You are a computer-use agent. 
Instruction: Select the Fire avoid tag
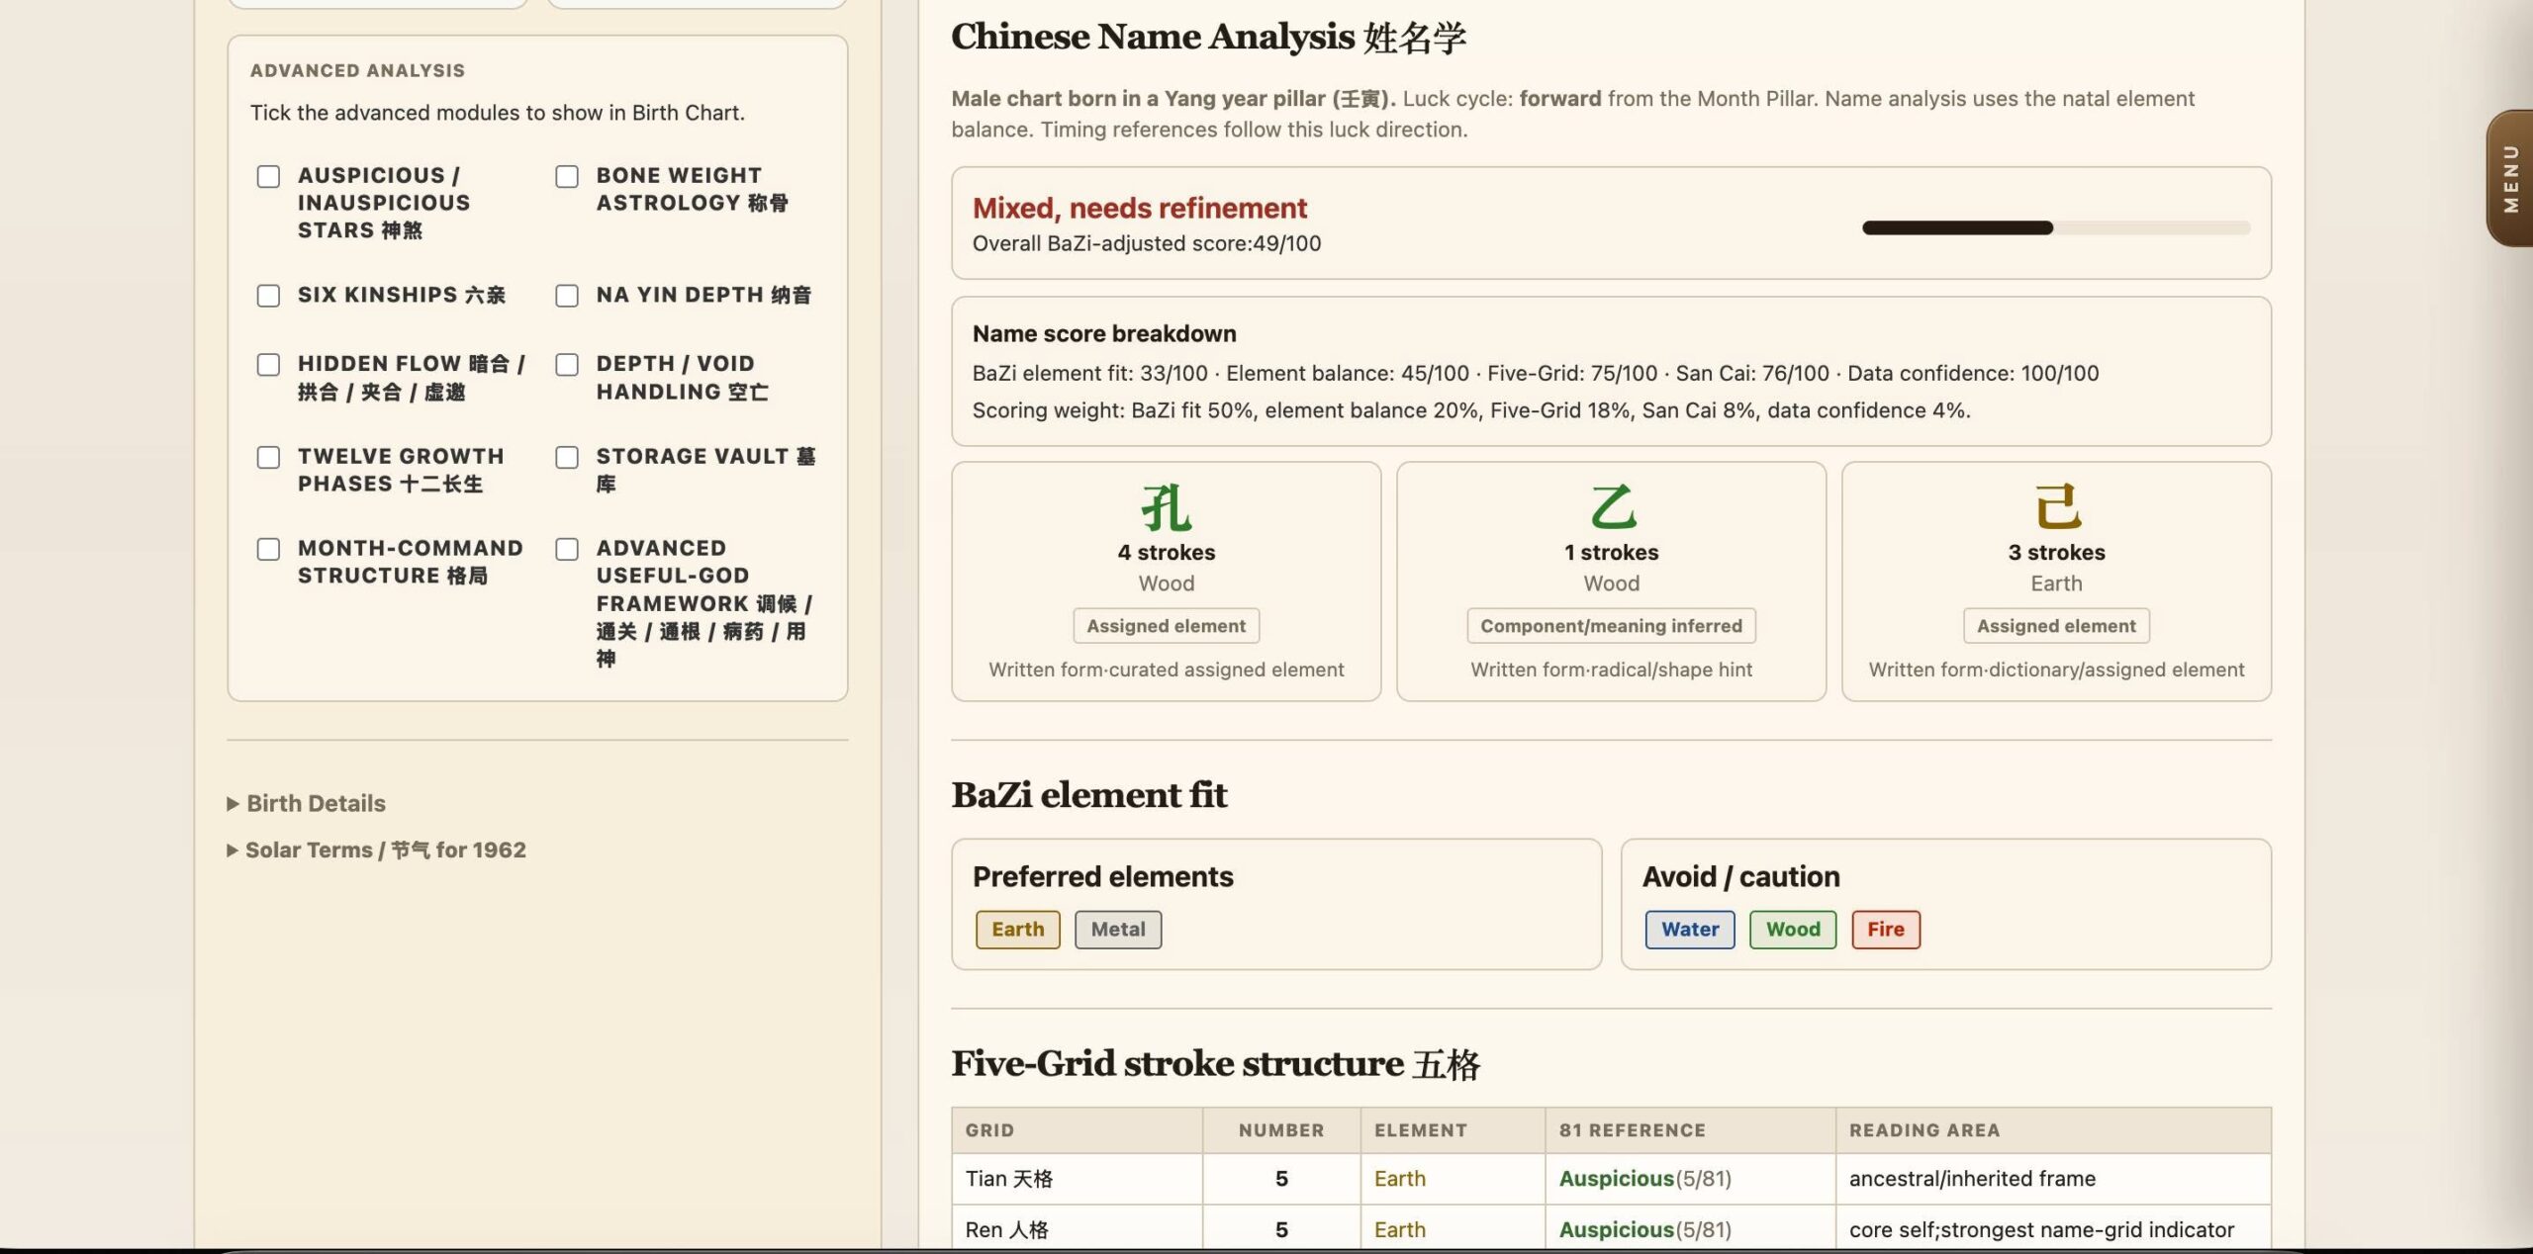1886,930
